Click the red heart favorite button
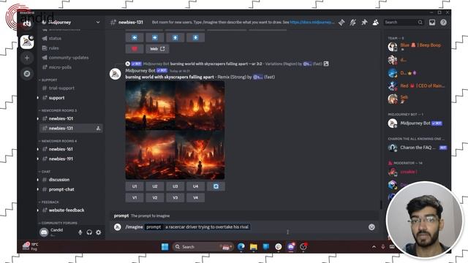 point(135,49)
